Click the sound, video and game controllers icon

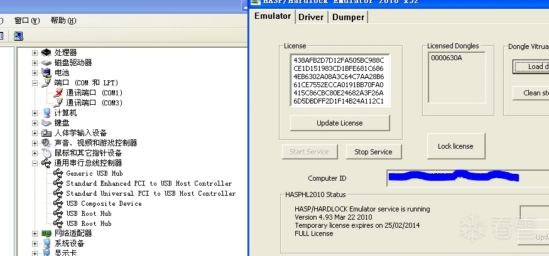(46, 143)
